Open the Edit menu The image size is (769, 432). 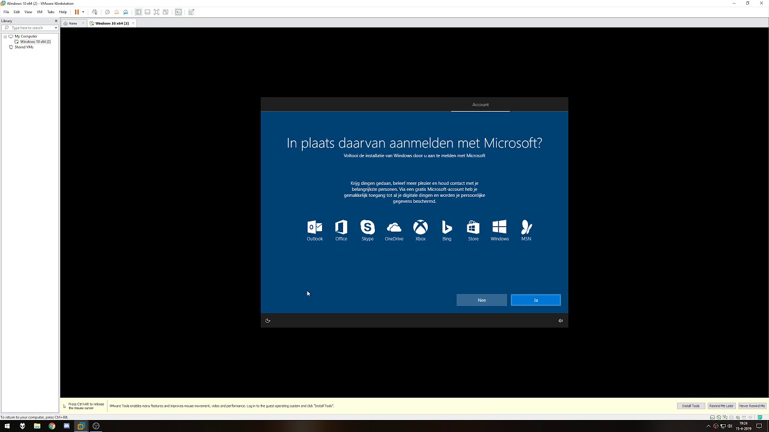pos(17,12)
